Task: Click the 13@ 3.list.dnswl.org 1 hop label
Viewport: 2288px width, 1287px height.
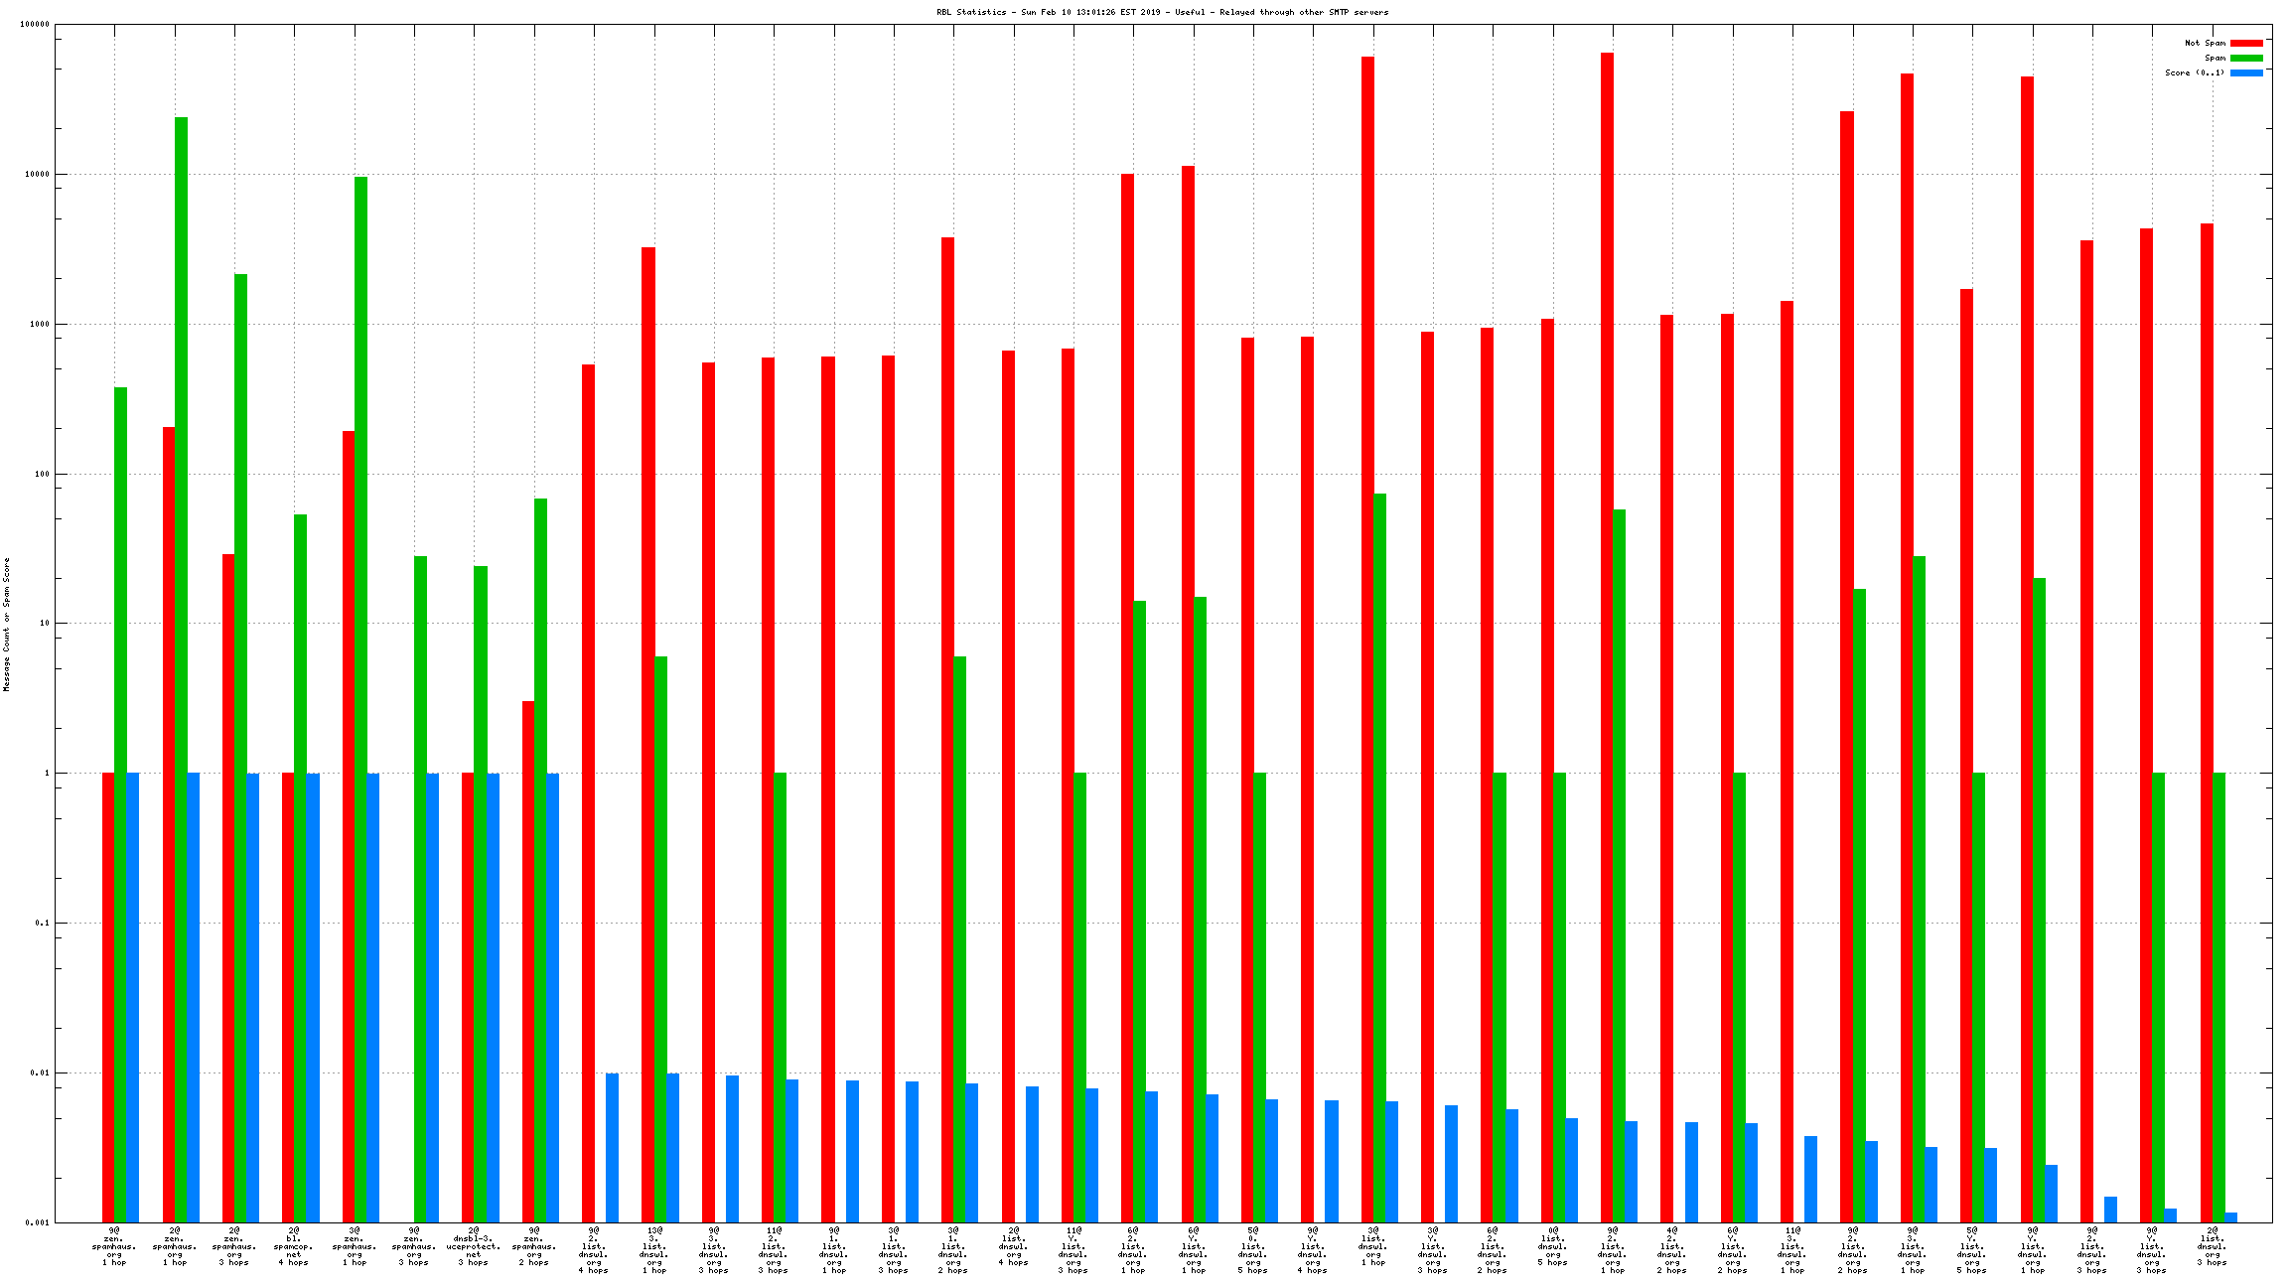Action: 653,1250
